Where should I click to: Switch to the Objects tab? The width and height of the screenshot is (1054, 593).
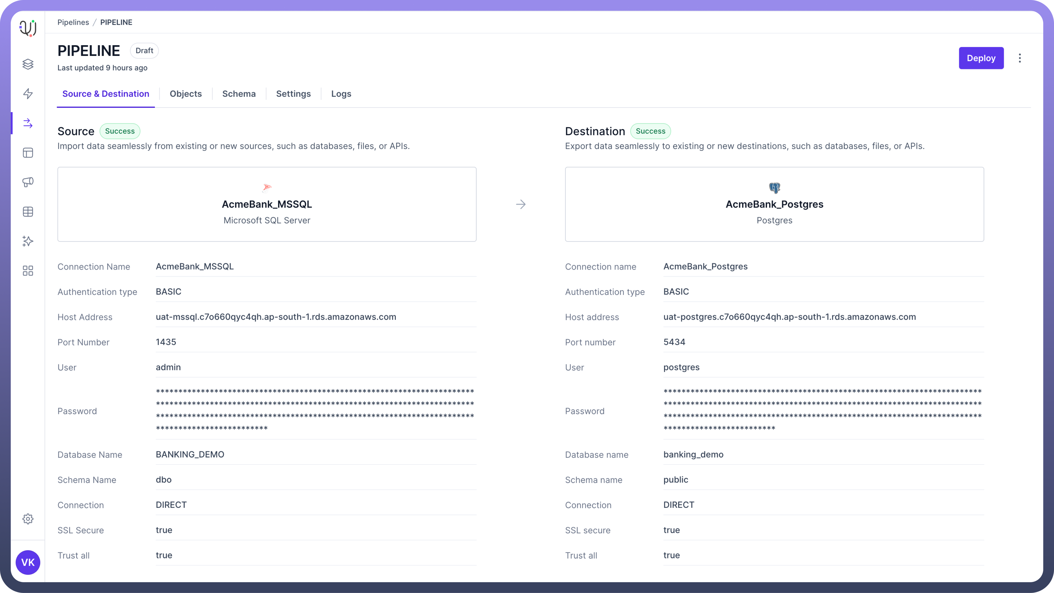(x=186, y=94)
